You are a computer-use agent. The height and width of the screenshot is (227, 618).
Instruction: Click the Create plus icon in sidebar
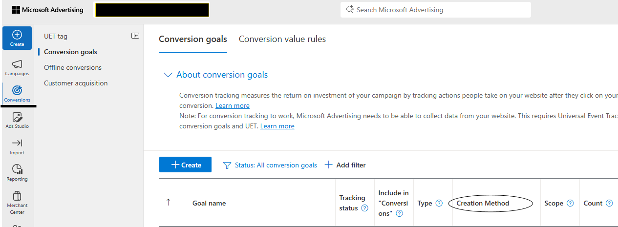[x=17, y=35]
